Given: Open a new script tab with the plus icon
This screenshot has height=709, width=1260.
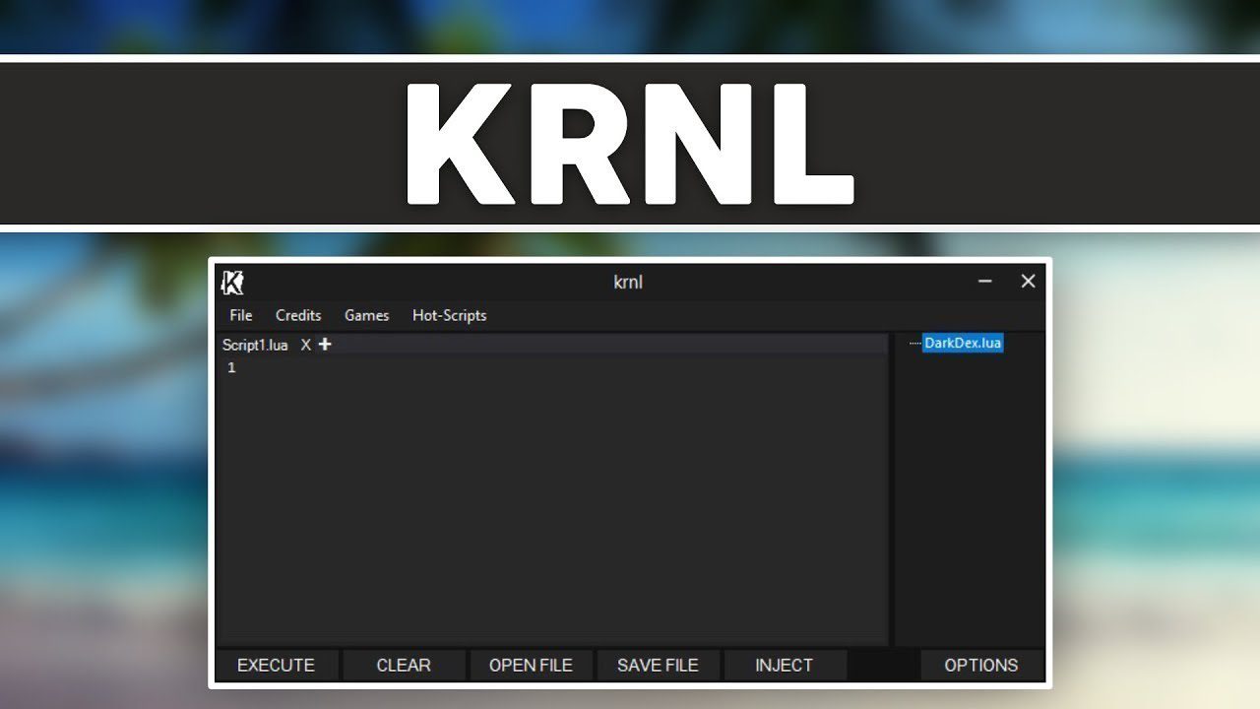Looking at the screenshot, I should pyautogui.click(x=324, y=345).
